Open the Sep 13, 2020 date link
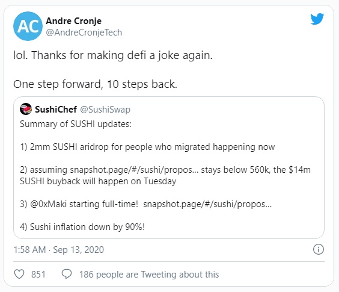Screen dimensions: 339x292 [x=79, y=250]
